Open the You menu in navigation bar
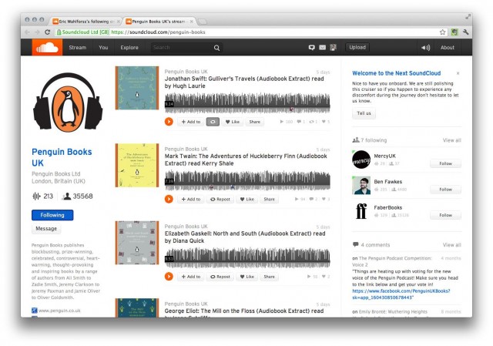This screenshot has height=346, width=493. (x=103, y=48)
